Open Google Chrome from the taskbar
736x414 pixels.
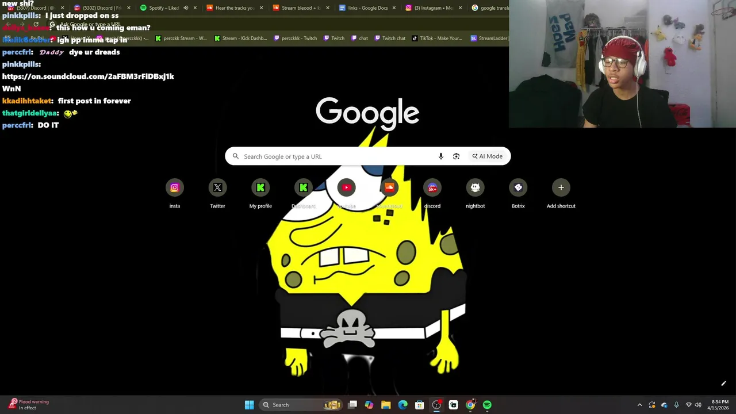pos(470,405)
